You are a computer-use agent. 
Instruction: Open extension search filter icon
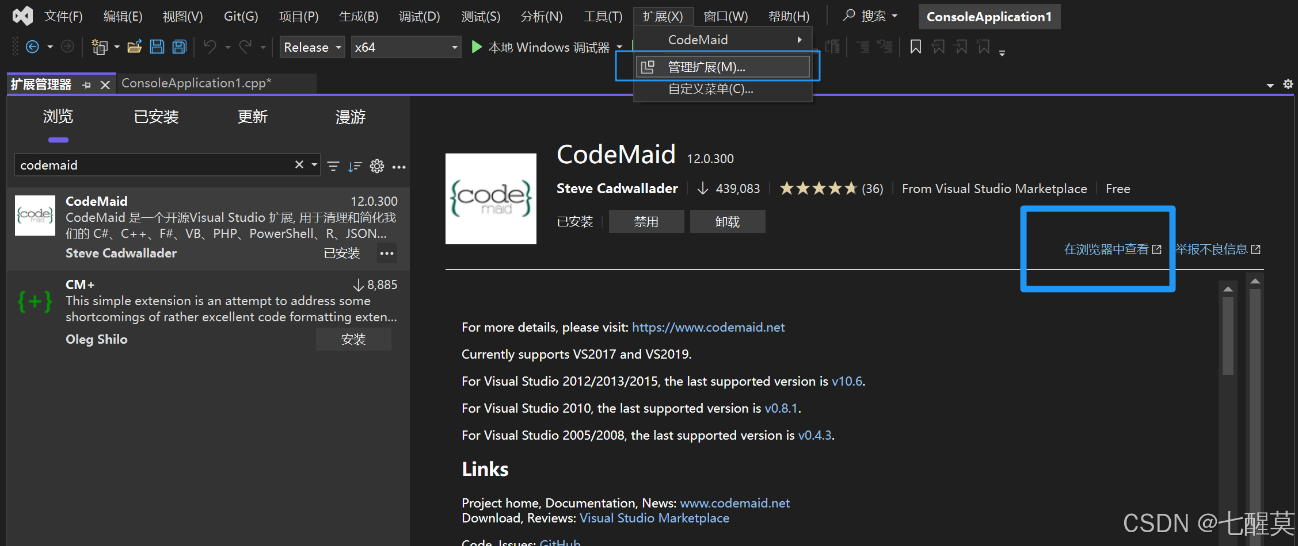click(x=333, y=166)
